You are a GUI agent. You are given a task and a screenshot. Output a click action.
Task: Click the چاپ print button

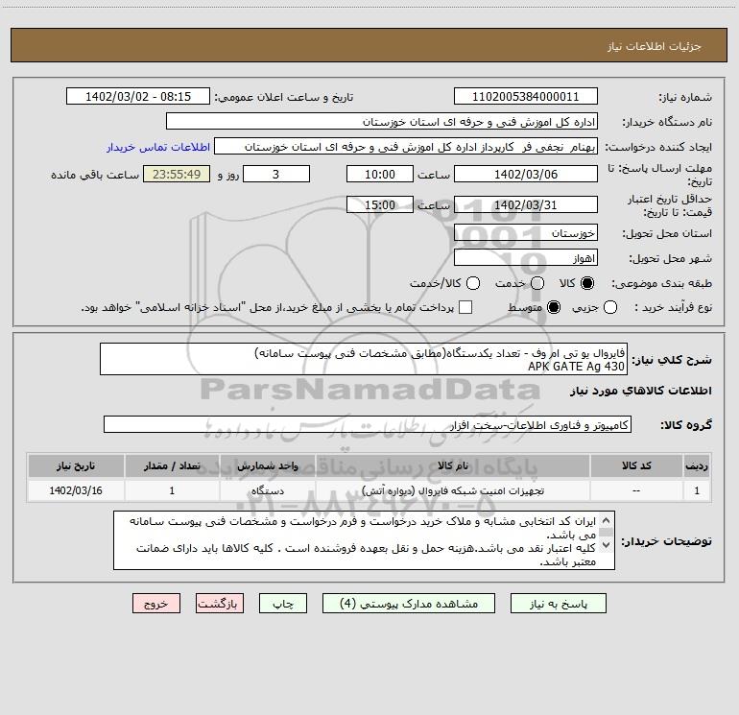pyautogui.click(x=283, y=604)
